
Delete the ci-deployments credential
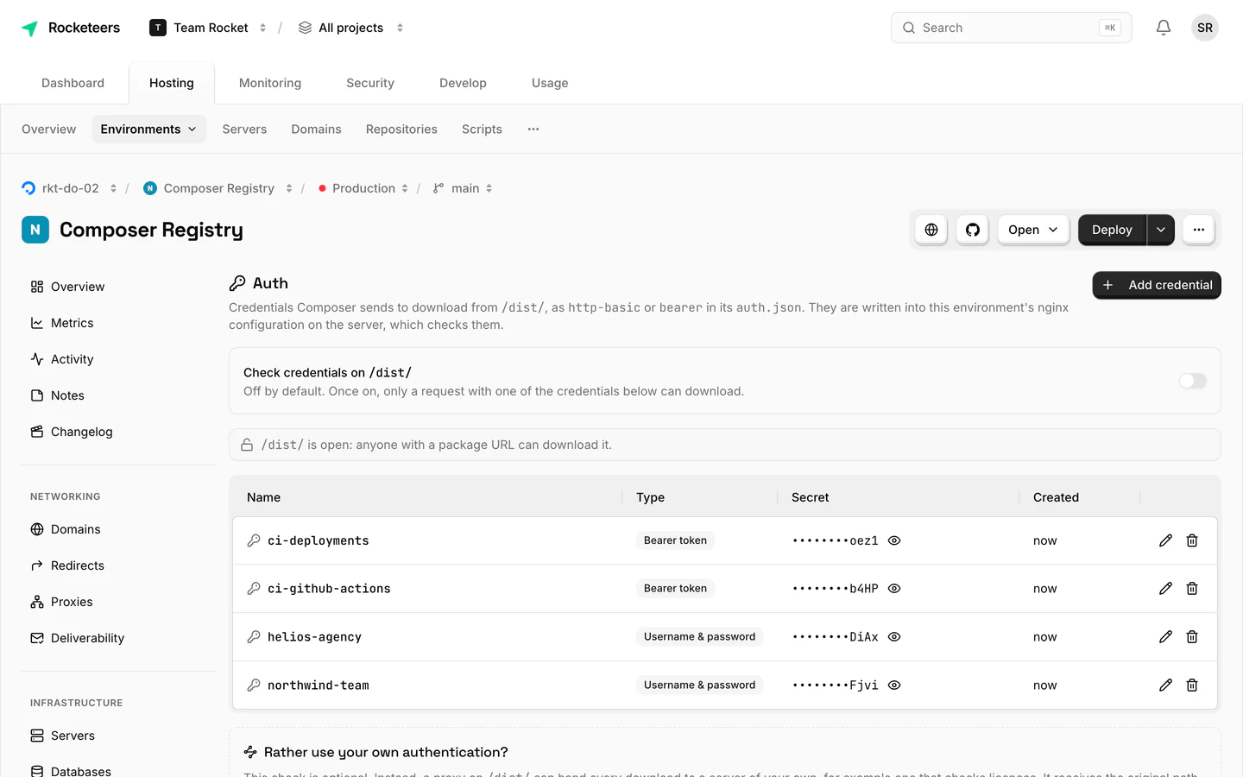click(x=1192, y=540)
